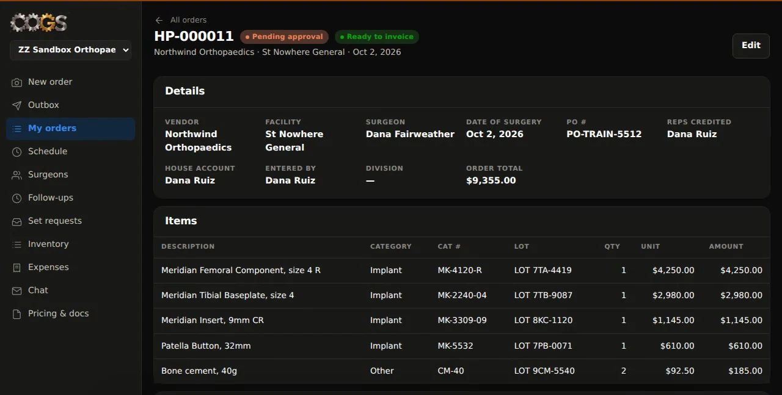
Task: Open Schedule in sidebar
Action: point(71,151)
